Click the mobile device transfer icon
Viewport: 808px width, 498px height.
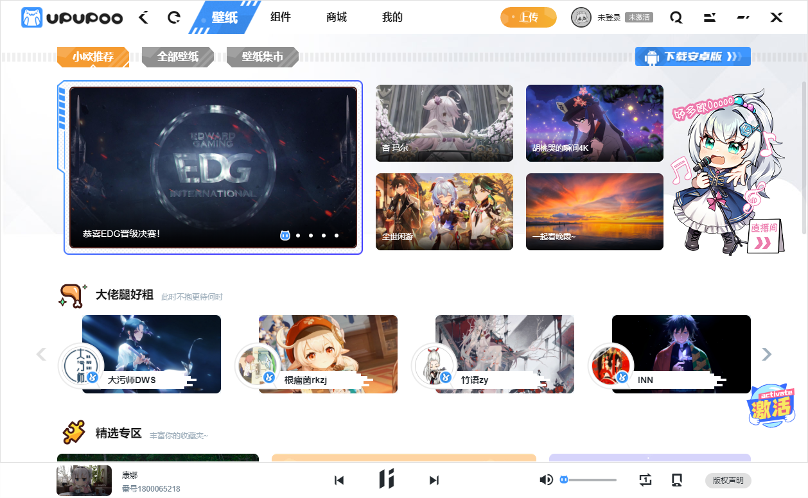coord(678,479)
